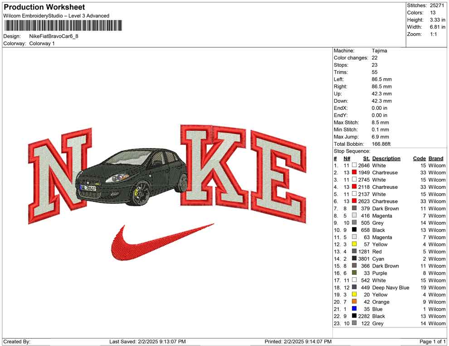The height and width of the screenshot is (346, 449).
Task: Click the 'Stop Sequence:' label
Action: click(352, 151)
